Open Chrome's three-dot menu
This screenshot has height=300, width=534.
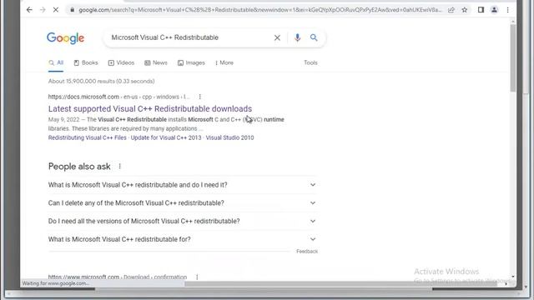click(x=508, y=10)
